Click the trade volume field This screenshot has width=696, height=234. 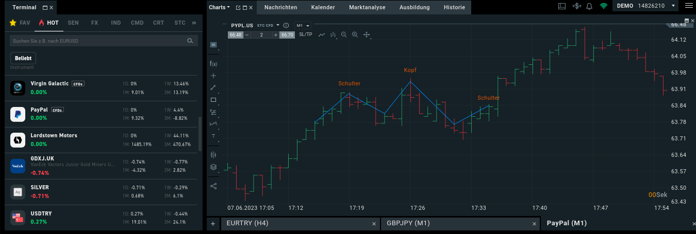(262, 35)
